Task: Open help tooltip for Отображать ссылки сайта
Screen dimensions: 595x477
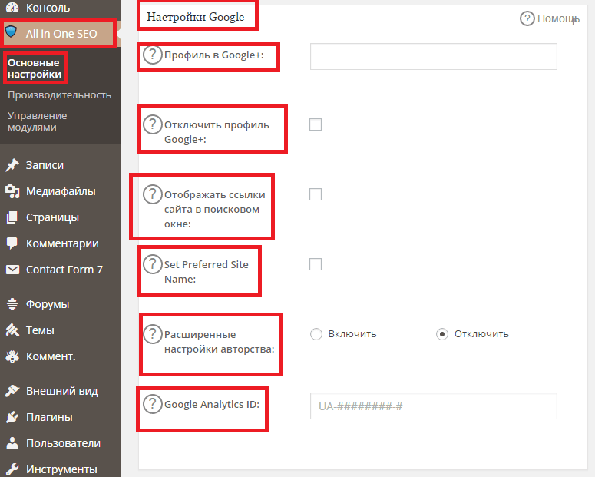Action: click(x=153, y=194)
